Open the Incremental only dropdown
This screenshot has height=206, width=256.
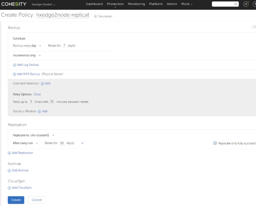(x=27, y=55)
